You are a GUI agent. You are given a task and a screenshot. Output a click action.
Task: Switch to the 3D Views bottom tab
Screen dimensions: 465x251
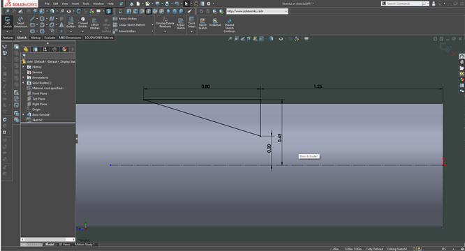pos(64,245)
